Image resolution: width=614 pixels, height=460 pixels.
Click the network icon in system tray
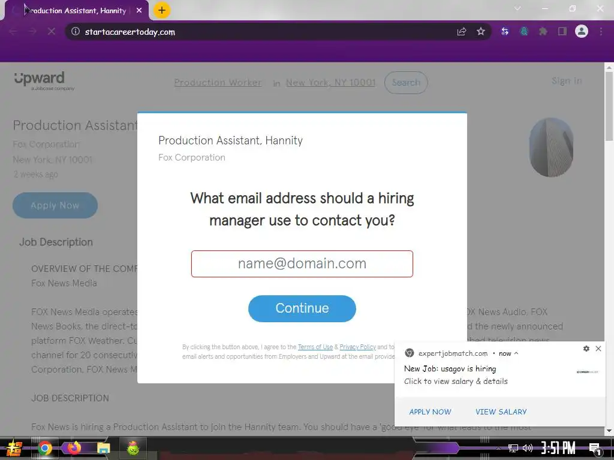click(513, 448)
